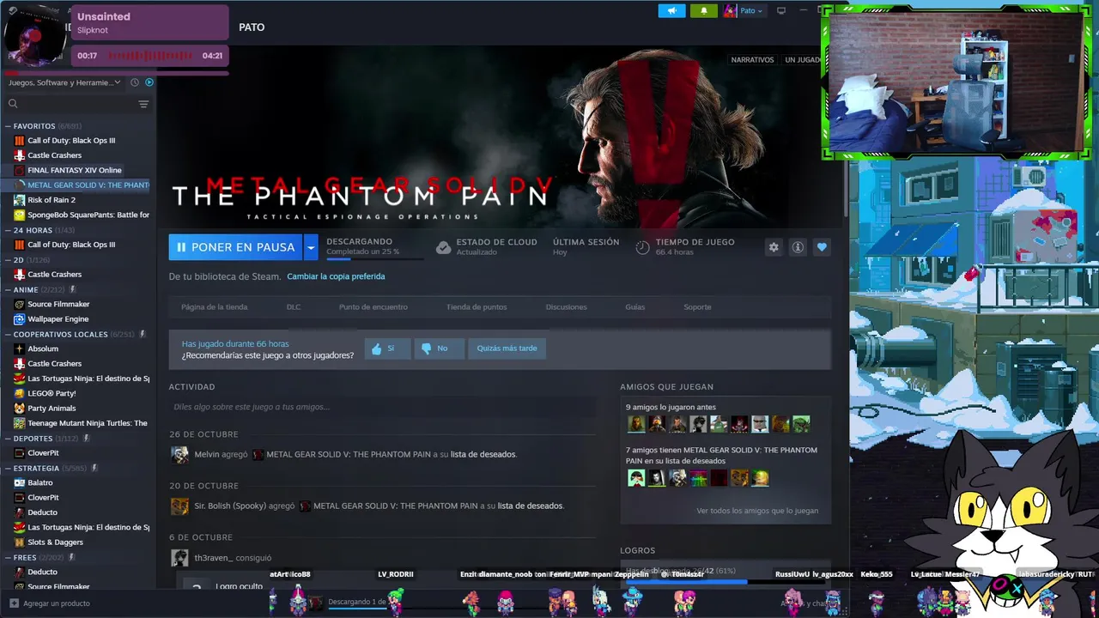Image resolution: width=1099 pixels, height=618 pixels.
Task: Click Cambiar la copia preferida link
Action: tap(336, 276)
